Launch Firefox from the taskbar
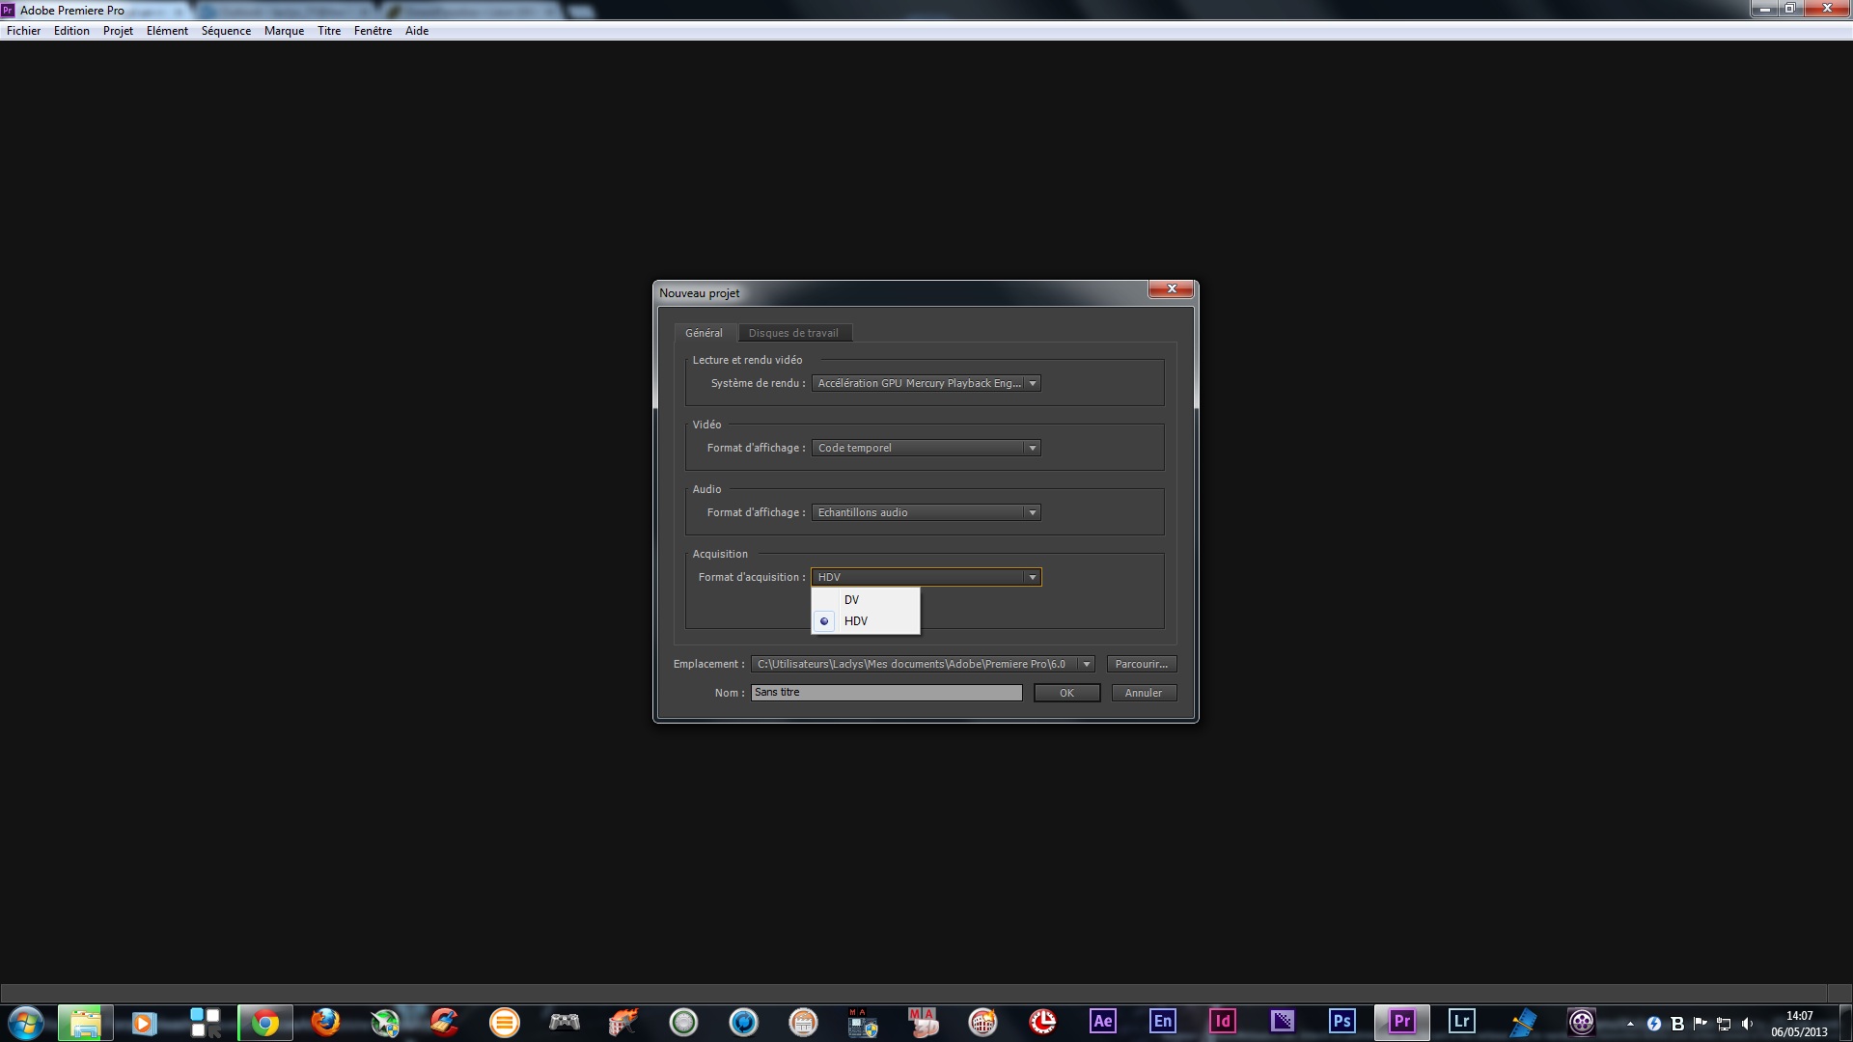Image resolution: width=1853 pixels, height=1042 pixels. (325, 1022)
